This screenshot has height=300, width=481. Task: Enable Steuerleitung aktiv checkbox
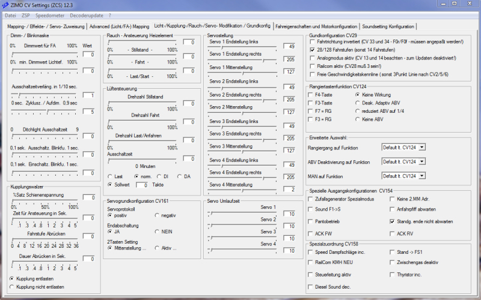[310, 275]
